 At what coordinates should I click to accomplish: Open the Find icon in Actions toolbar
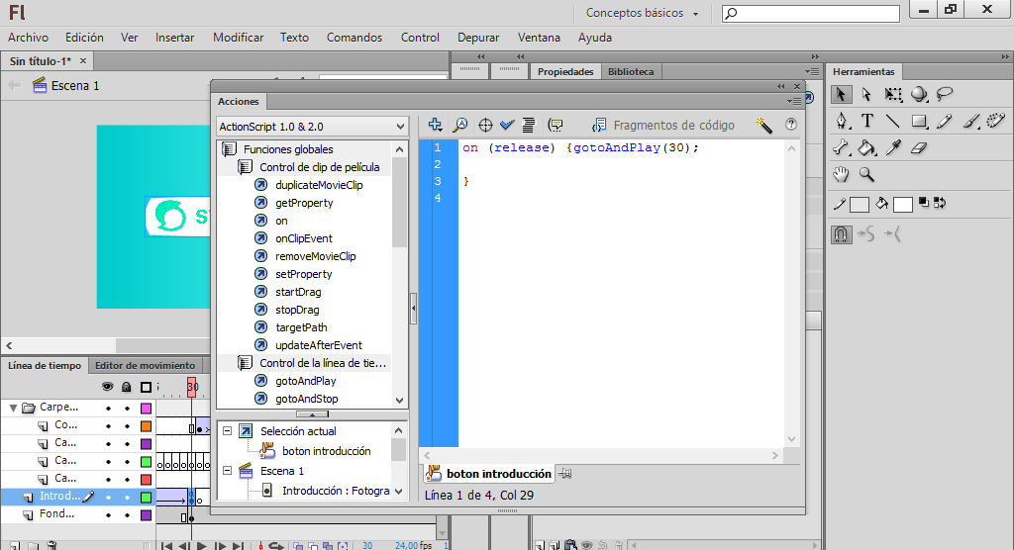[x=459, y=125]
